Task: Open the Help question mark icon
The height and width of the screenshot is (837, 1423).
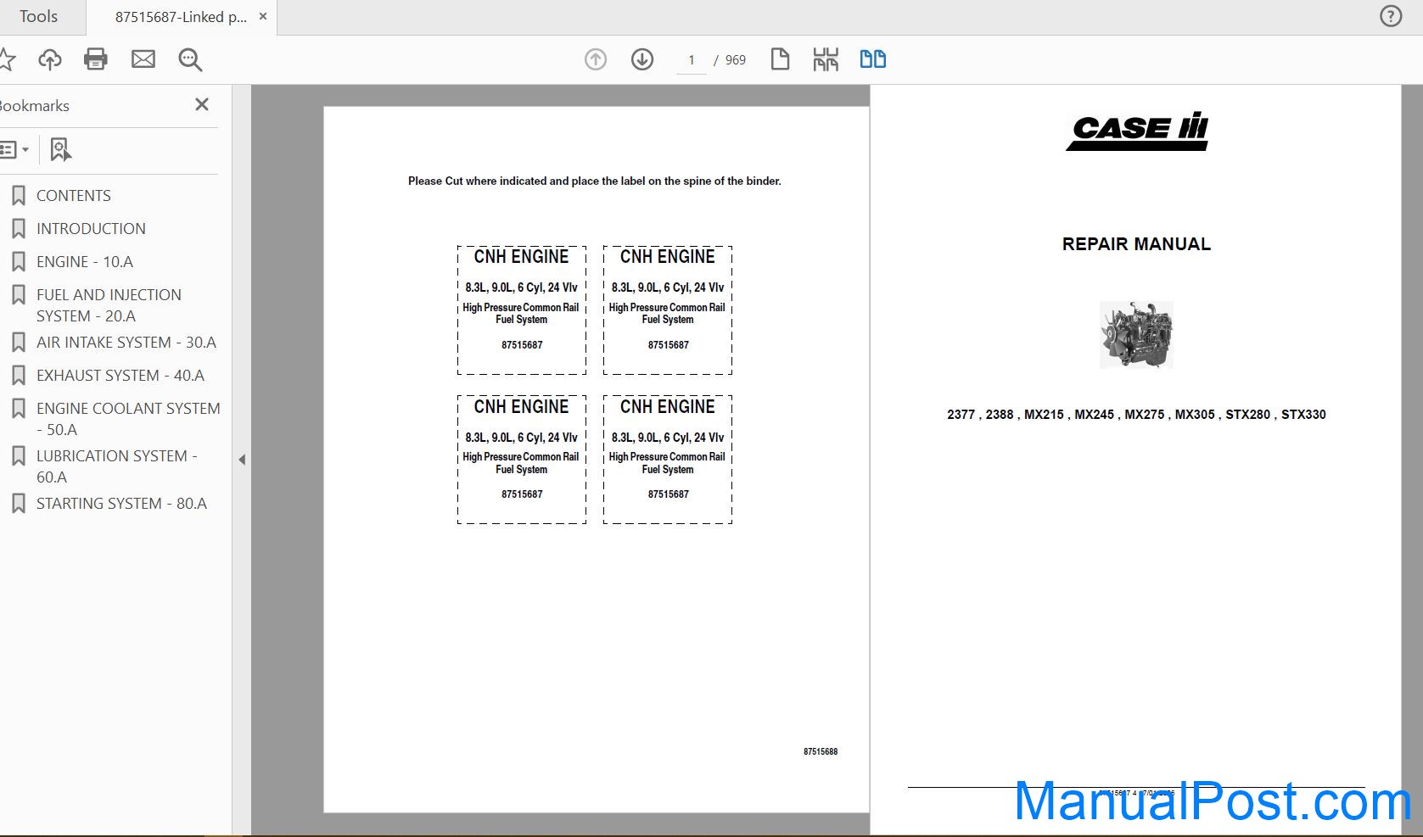Action: pos(1391,16)
